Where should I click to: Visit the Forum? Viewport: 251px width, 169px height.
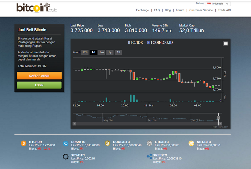(180, 10)
